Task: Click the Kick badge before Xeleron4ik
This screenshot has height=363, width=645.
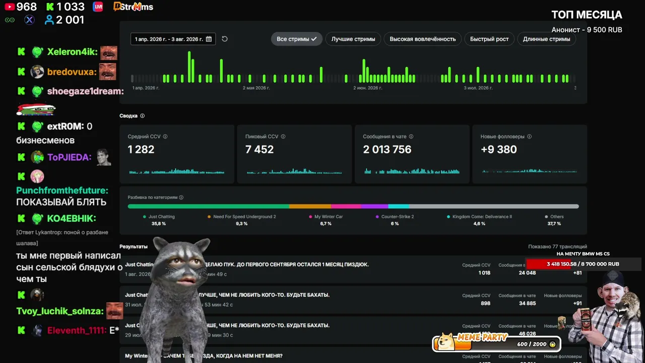Action: pyautogui.click(x=21, y=51)
